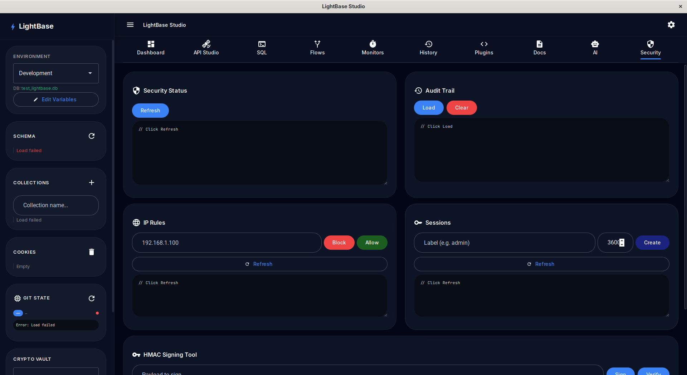Image resolution: width=687 pixels, height=375 pixels.
Task: Increase the session TTL with the up arrow
Action: click(622, 240)
